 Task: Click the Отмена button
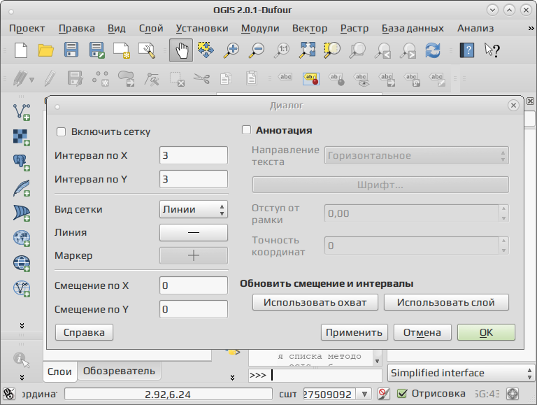422,332
